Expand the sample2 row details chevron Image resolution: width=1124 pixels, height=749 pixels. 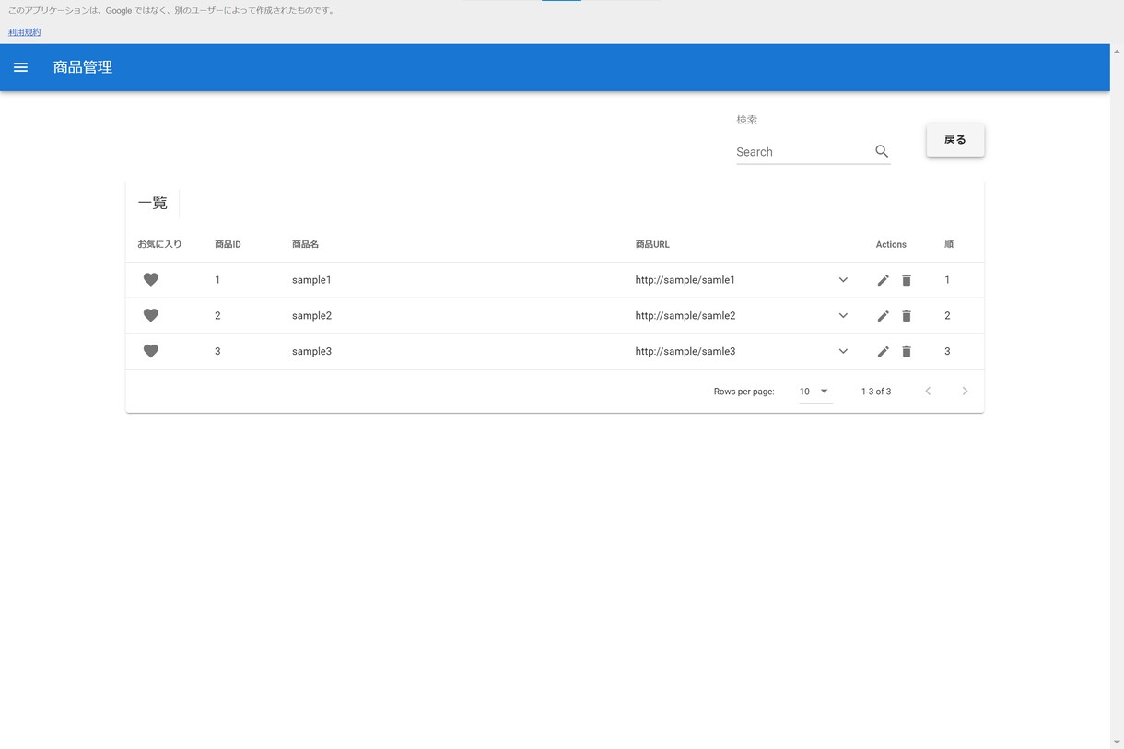(x=843, y=316)
